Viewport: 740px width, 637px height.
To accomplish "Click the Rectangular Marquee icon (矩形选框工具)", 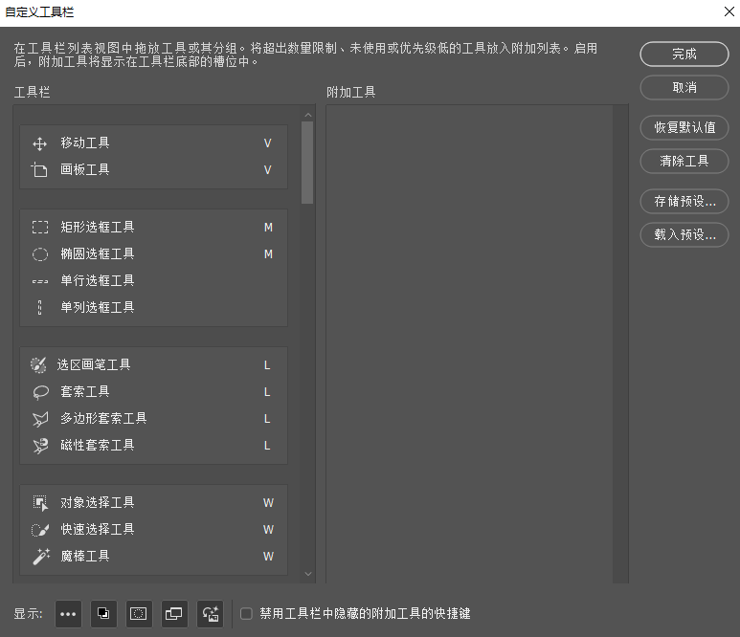I will 40,228.
